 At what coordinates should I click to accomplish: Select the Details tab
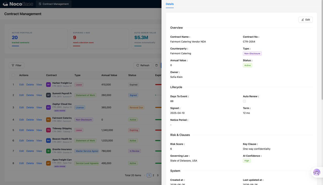coord(170,4)
